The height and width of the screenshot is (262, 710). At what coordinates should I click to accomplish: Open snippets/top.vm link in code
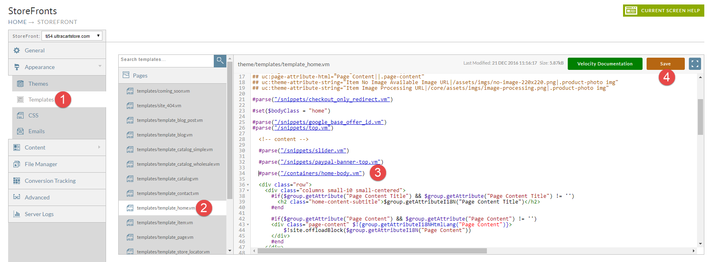click(302, 128)
